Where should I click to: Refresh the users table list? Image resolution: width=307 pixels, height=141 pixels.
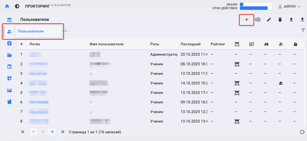[x=302, y=132]
